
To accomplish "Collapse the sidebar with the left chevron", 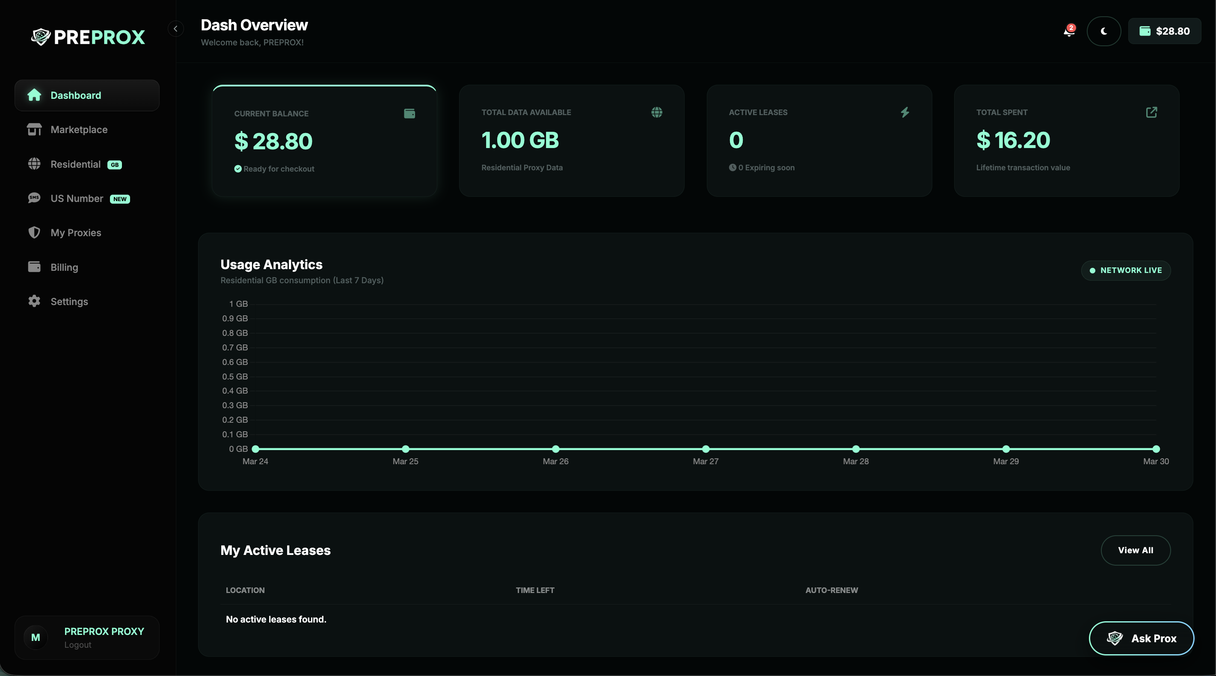I will pyautogui.click(x=175, y=29).
